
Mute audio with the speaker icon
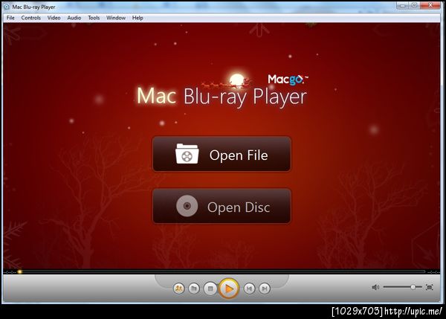375,288
